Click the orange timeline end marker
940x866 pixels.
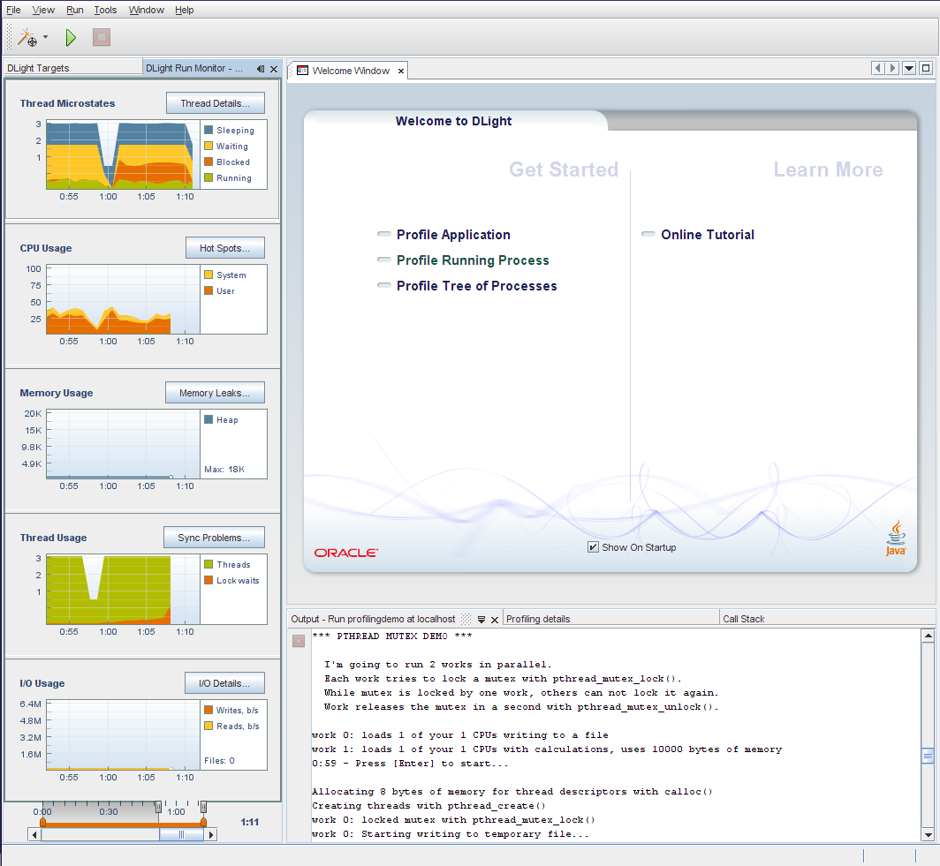click(x=204, y=822)
